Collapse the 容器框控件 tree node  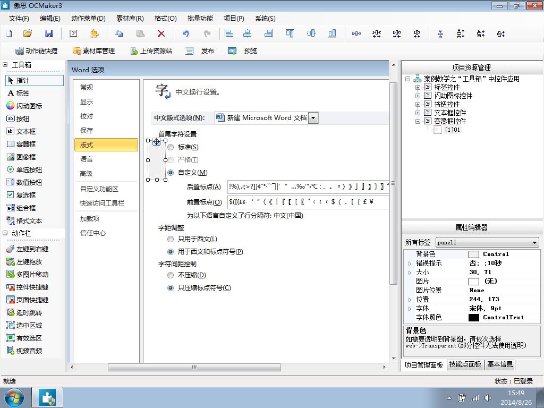pyautogui.click(x=418, y=121)
